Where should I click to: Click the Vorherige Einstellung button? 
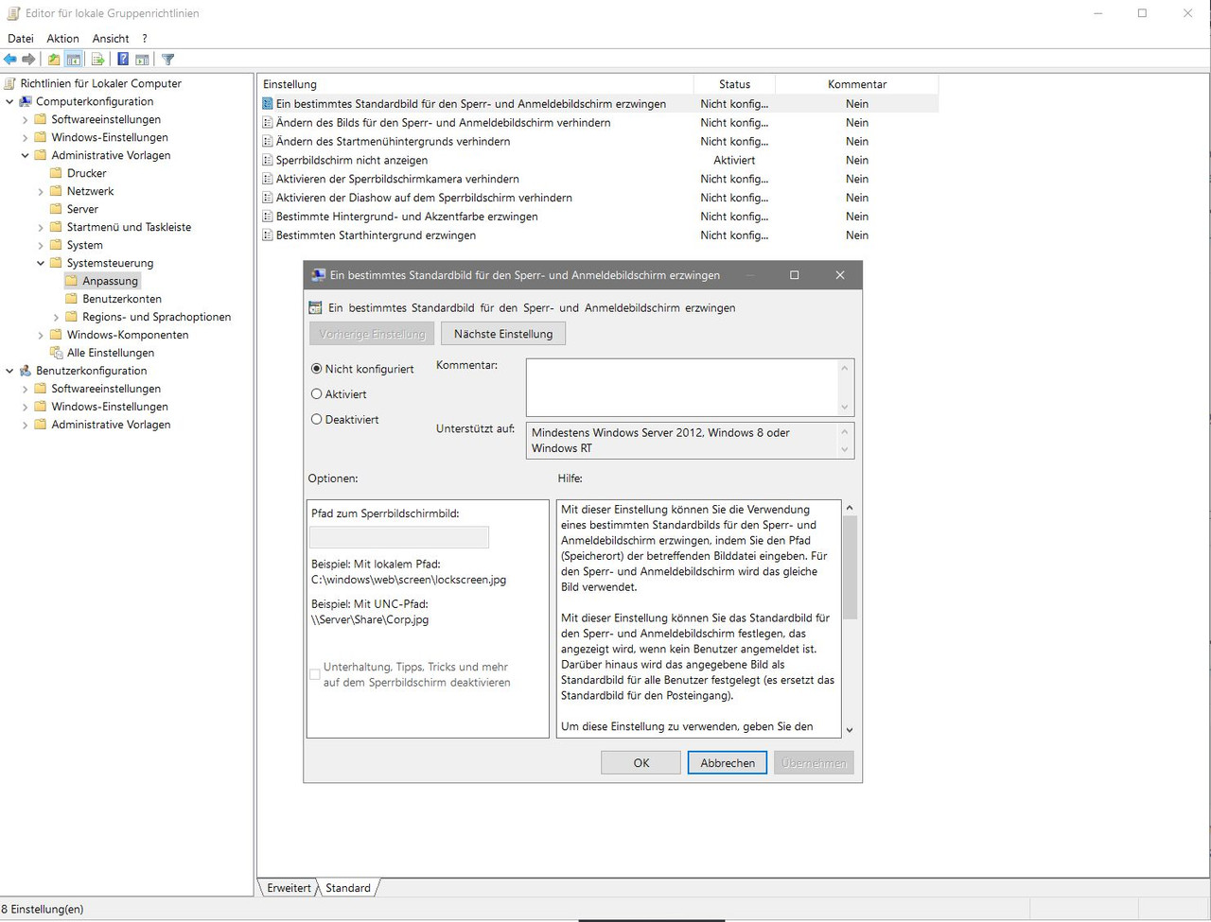(373, 334)
